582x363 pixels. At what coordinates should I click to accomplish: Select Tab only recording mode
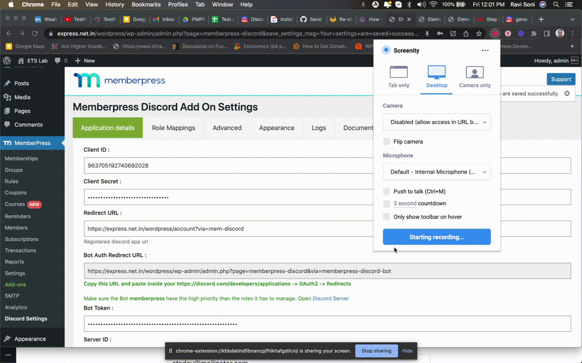point(399,77)
